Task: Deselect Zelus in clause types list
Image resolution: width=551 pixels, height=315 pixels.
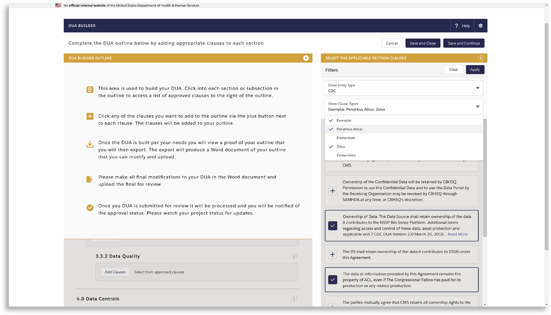Action: pyautogui.click(x=341, y=147)
